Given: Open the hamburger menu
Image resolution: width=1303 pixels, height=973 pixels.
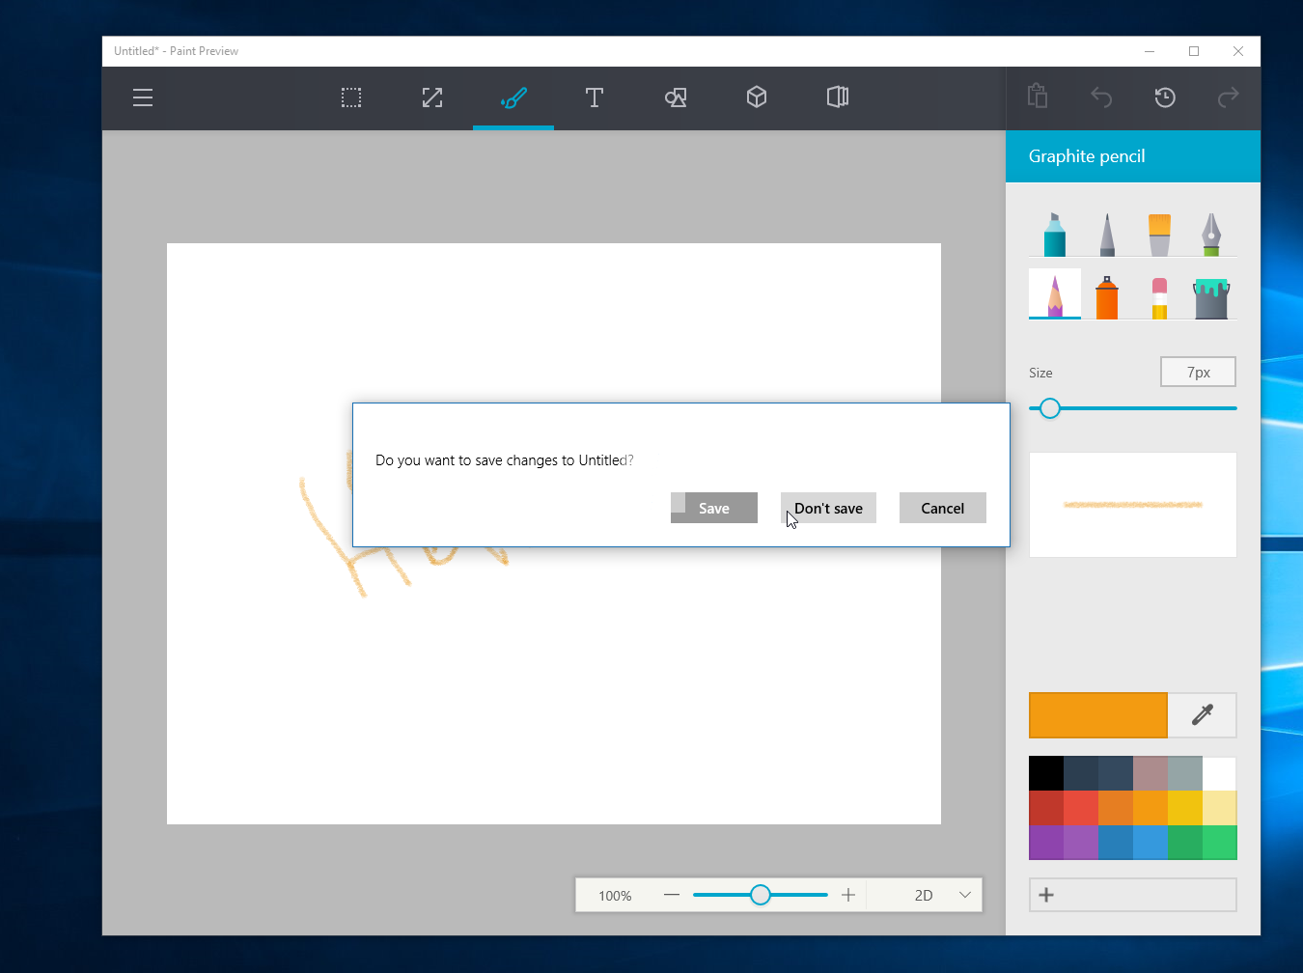Looking at the screenshot, I should click(x=143, y=97).
